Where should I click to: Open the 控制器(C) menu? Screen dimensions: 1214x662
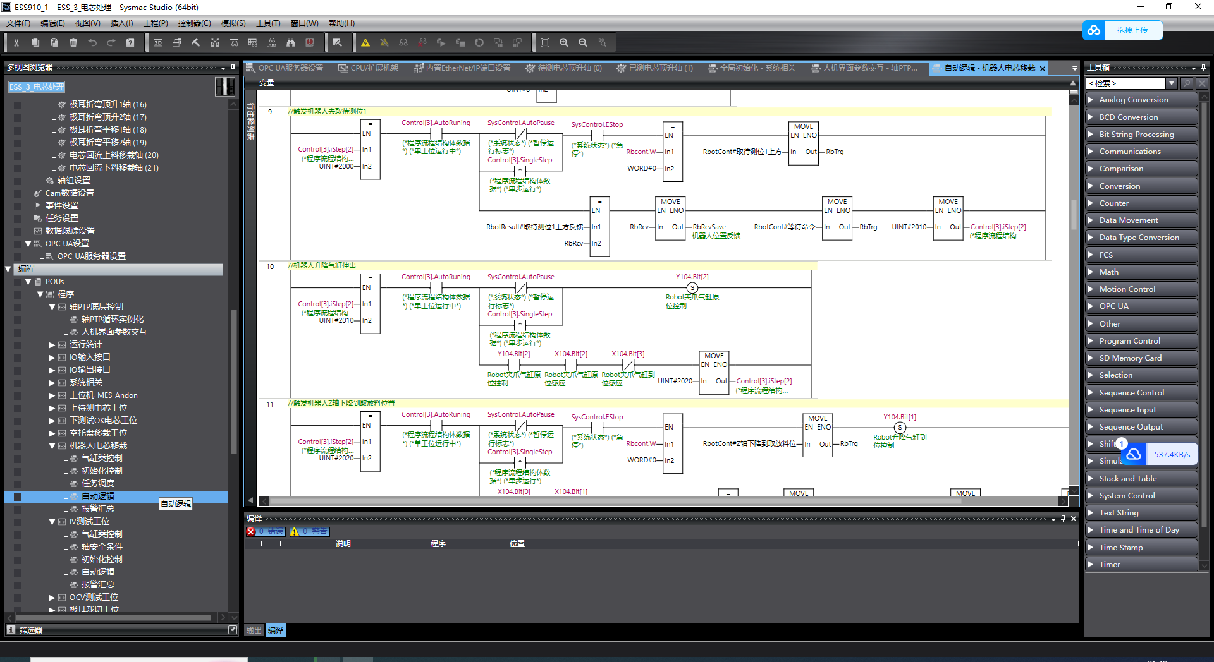194,23
